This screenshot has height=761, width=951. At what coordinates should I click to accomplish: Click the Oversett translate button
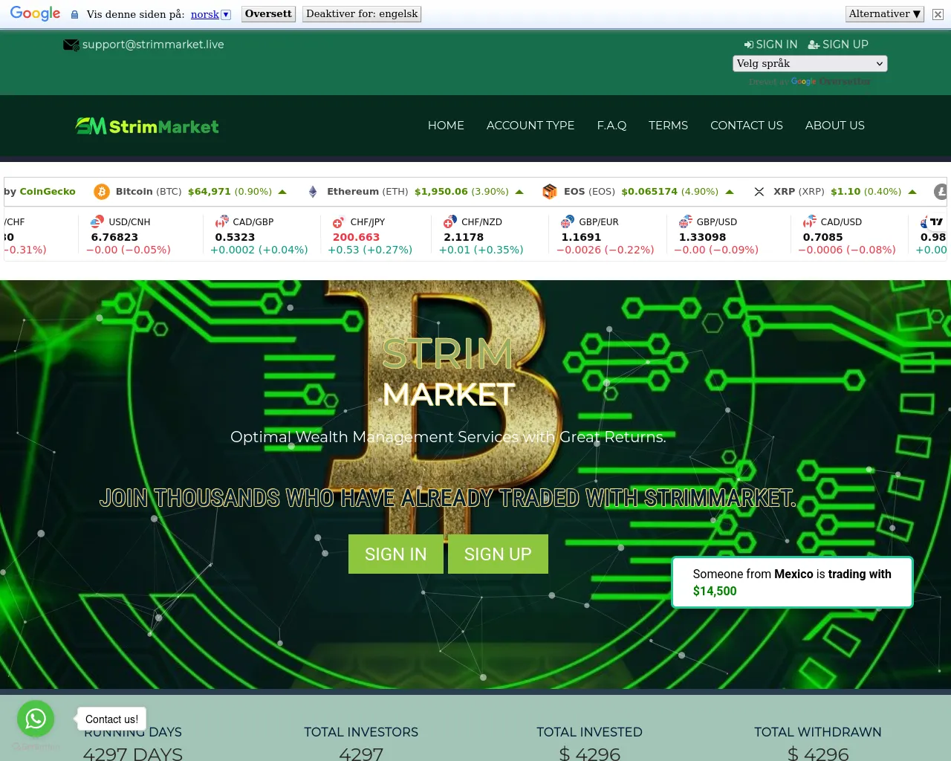268,14
